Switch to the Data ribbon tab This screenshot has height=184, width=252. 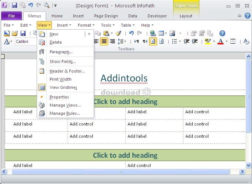[x=133, y=16]
